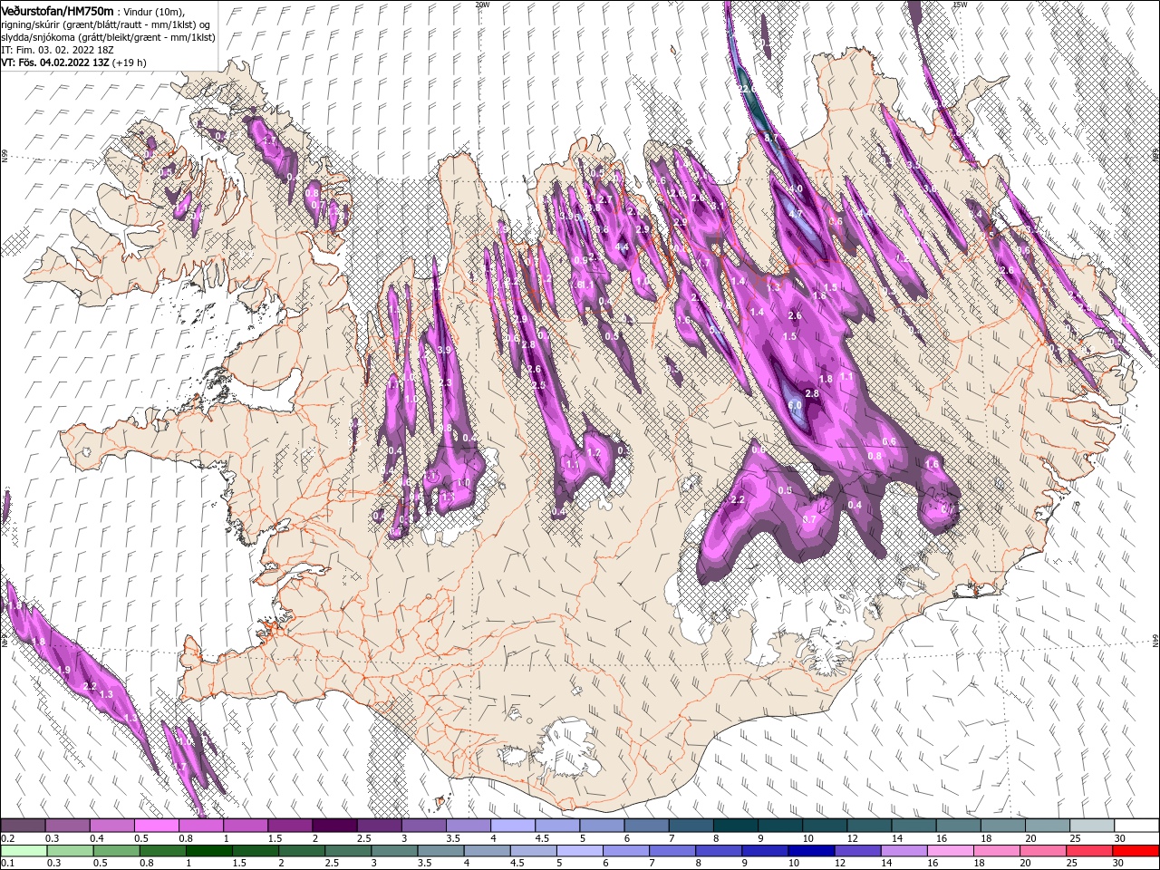
Task: Click the 'rigning/skúrir (grænt/blátt/rautt - mm/1klst)' line
Action: click(106, 24)
